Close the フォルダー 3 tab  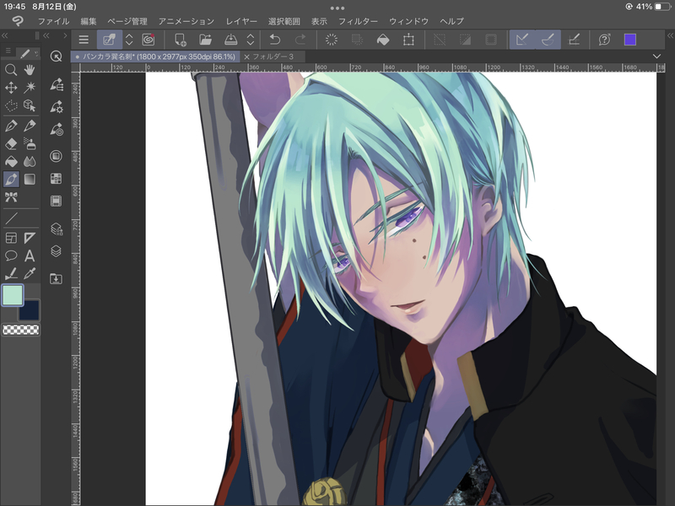(x=246, y=57)
